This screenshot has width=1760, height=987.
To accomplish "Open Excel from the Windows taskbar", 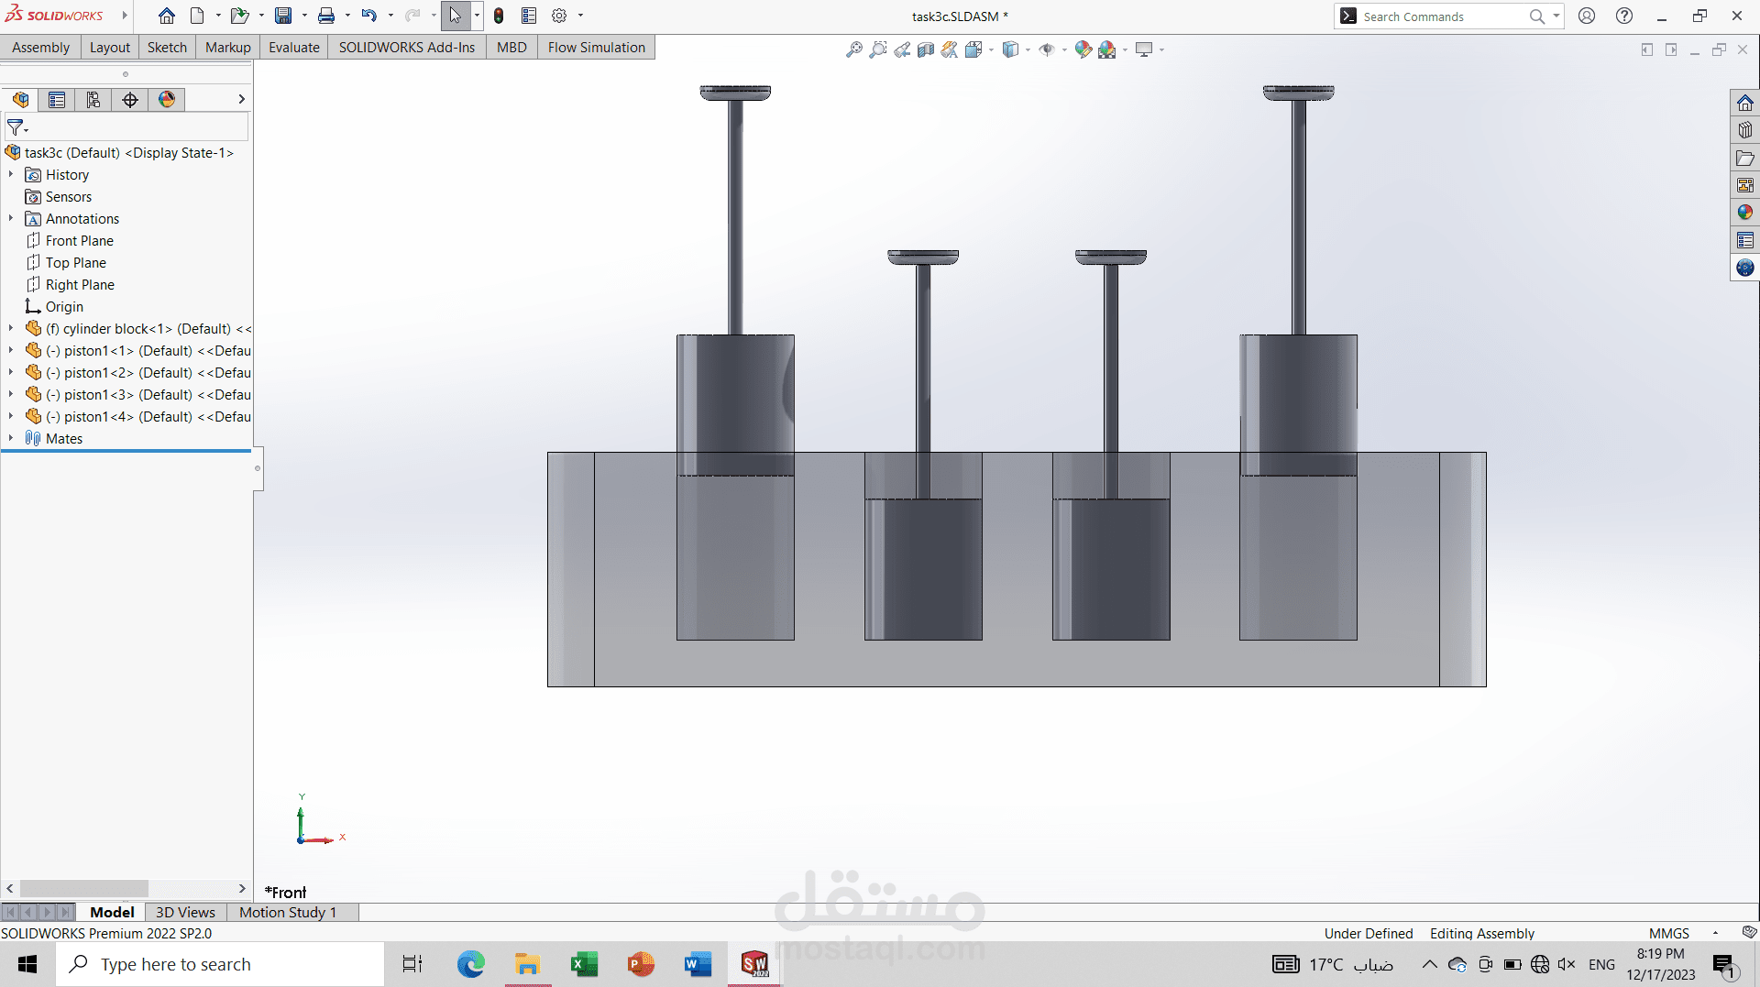I will coord(584,964).
